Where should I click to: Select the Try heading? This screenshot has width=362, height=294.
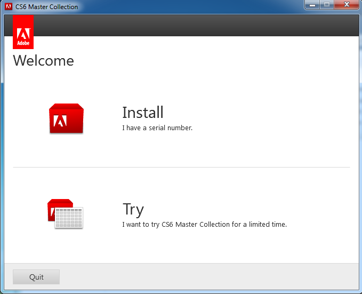point(133,210)
